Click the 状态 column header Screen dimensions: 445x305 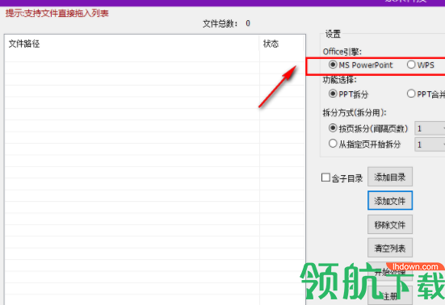[282, 44]
